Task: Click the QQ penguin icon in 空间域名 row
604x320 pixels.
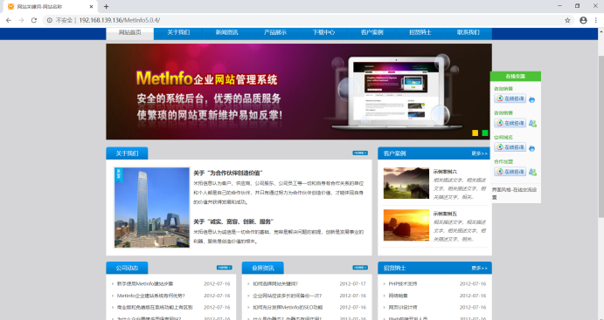Action: click(x=532, y=148)
